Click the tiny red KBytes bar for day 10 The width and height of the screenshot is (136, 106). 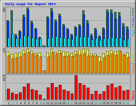click(x=44, y=99)
